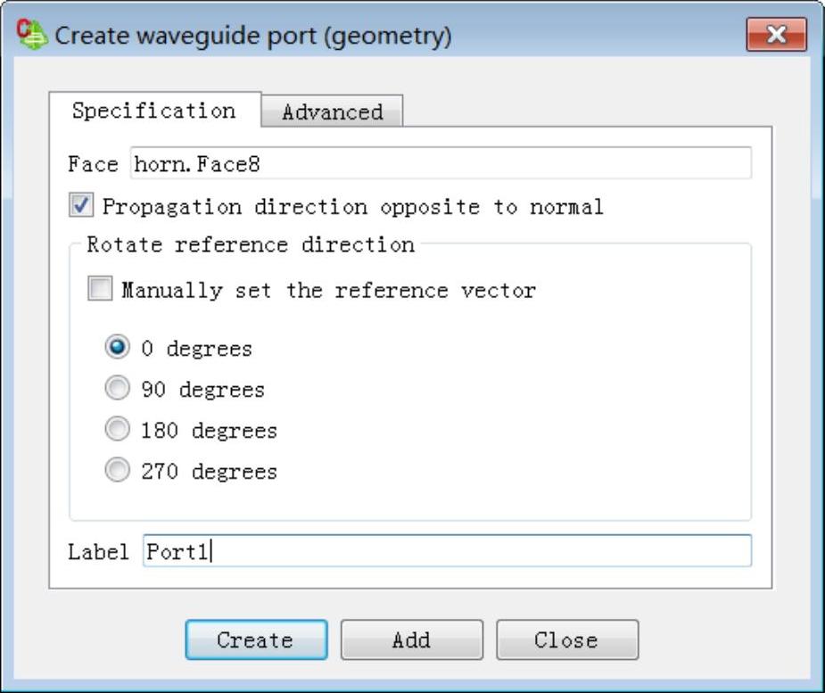Choose 90 degrees rotation
This screenshot has height=693, width=825.
click(117, 388)
